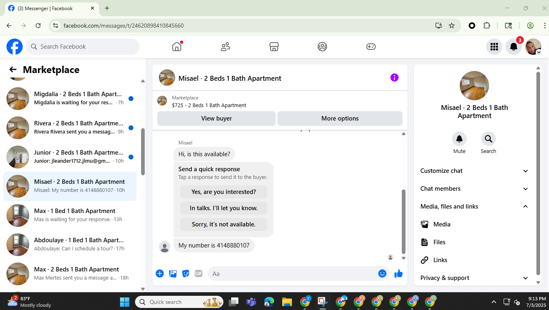
Task: Attach a photo using the image icon
Action: point(173,273)
